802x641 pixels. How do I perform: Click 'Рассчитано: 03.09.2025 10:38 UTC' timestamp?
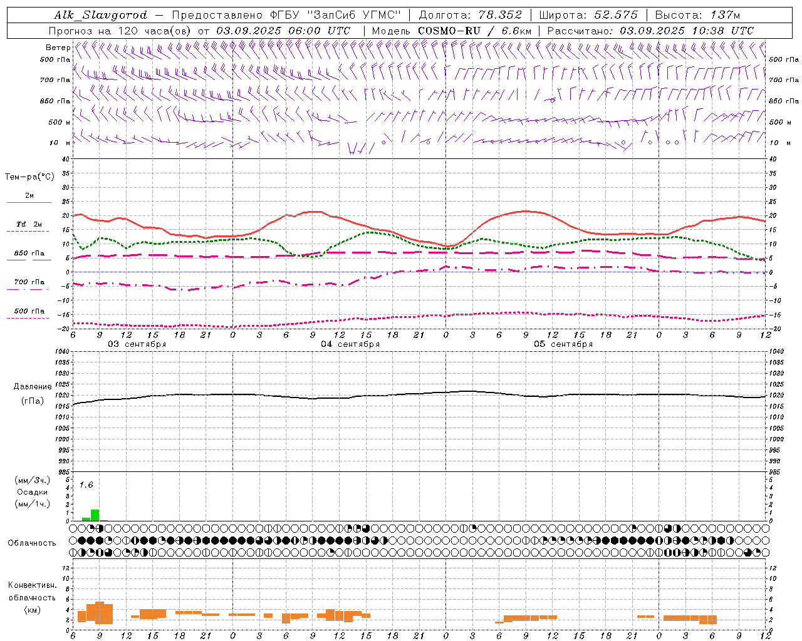[x=650, y=31]
